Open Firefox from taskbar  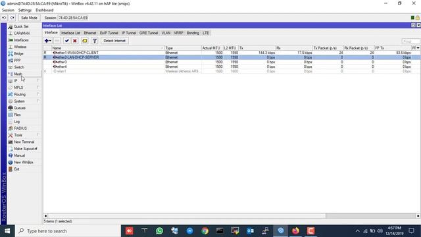pos(295,231)
